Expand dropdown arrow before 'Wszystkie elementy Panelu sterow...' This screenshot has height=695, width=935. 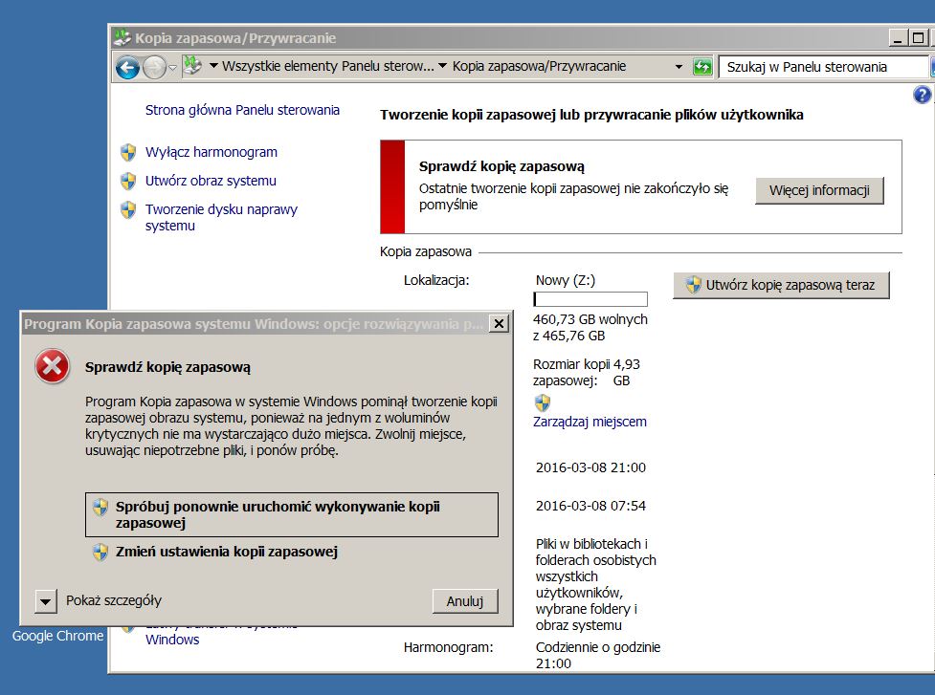click(x=213, y=66)
